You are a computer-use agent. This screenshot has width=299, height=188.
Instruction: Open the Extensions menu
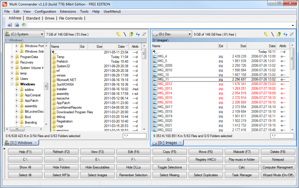[x=68, y=12]
